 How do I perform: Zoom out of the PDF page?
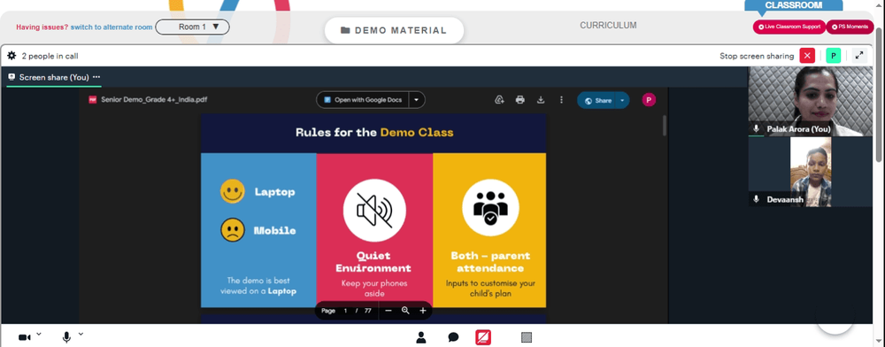tap(388, 311)
